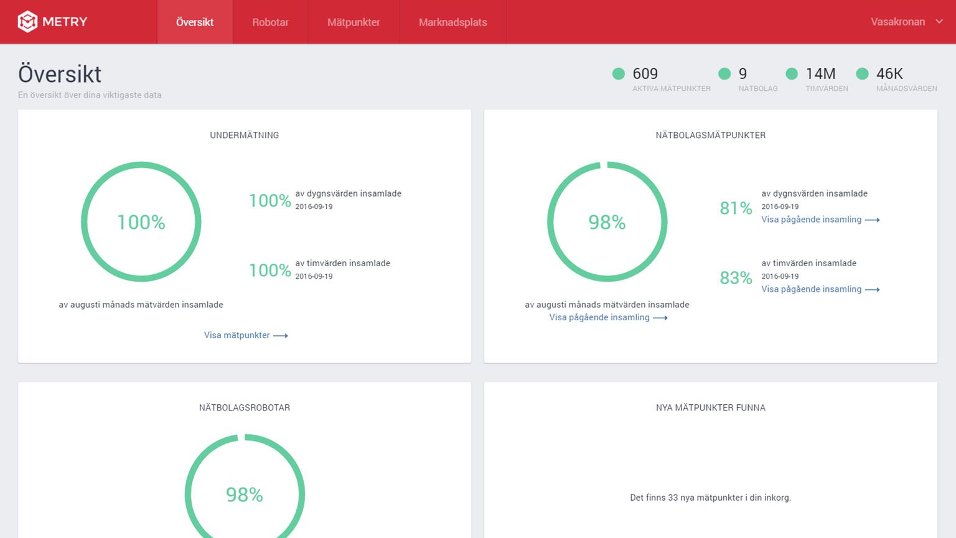Viewport: 956px width, 538px height.
Task: Click arrow icon below Nätbolagsmätpunkter 98% ring
Action: [x=660, y=318]
